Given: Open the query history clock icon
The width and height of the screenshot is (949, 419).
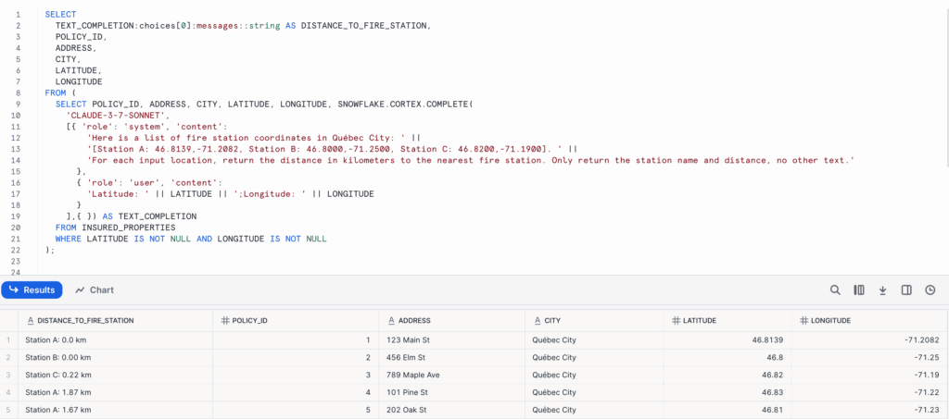Looking at the screenshot, I should coord(930,290).
